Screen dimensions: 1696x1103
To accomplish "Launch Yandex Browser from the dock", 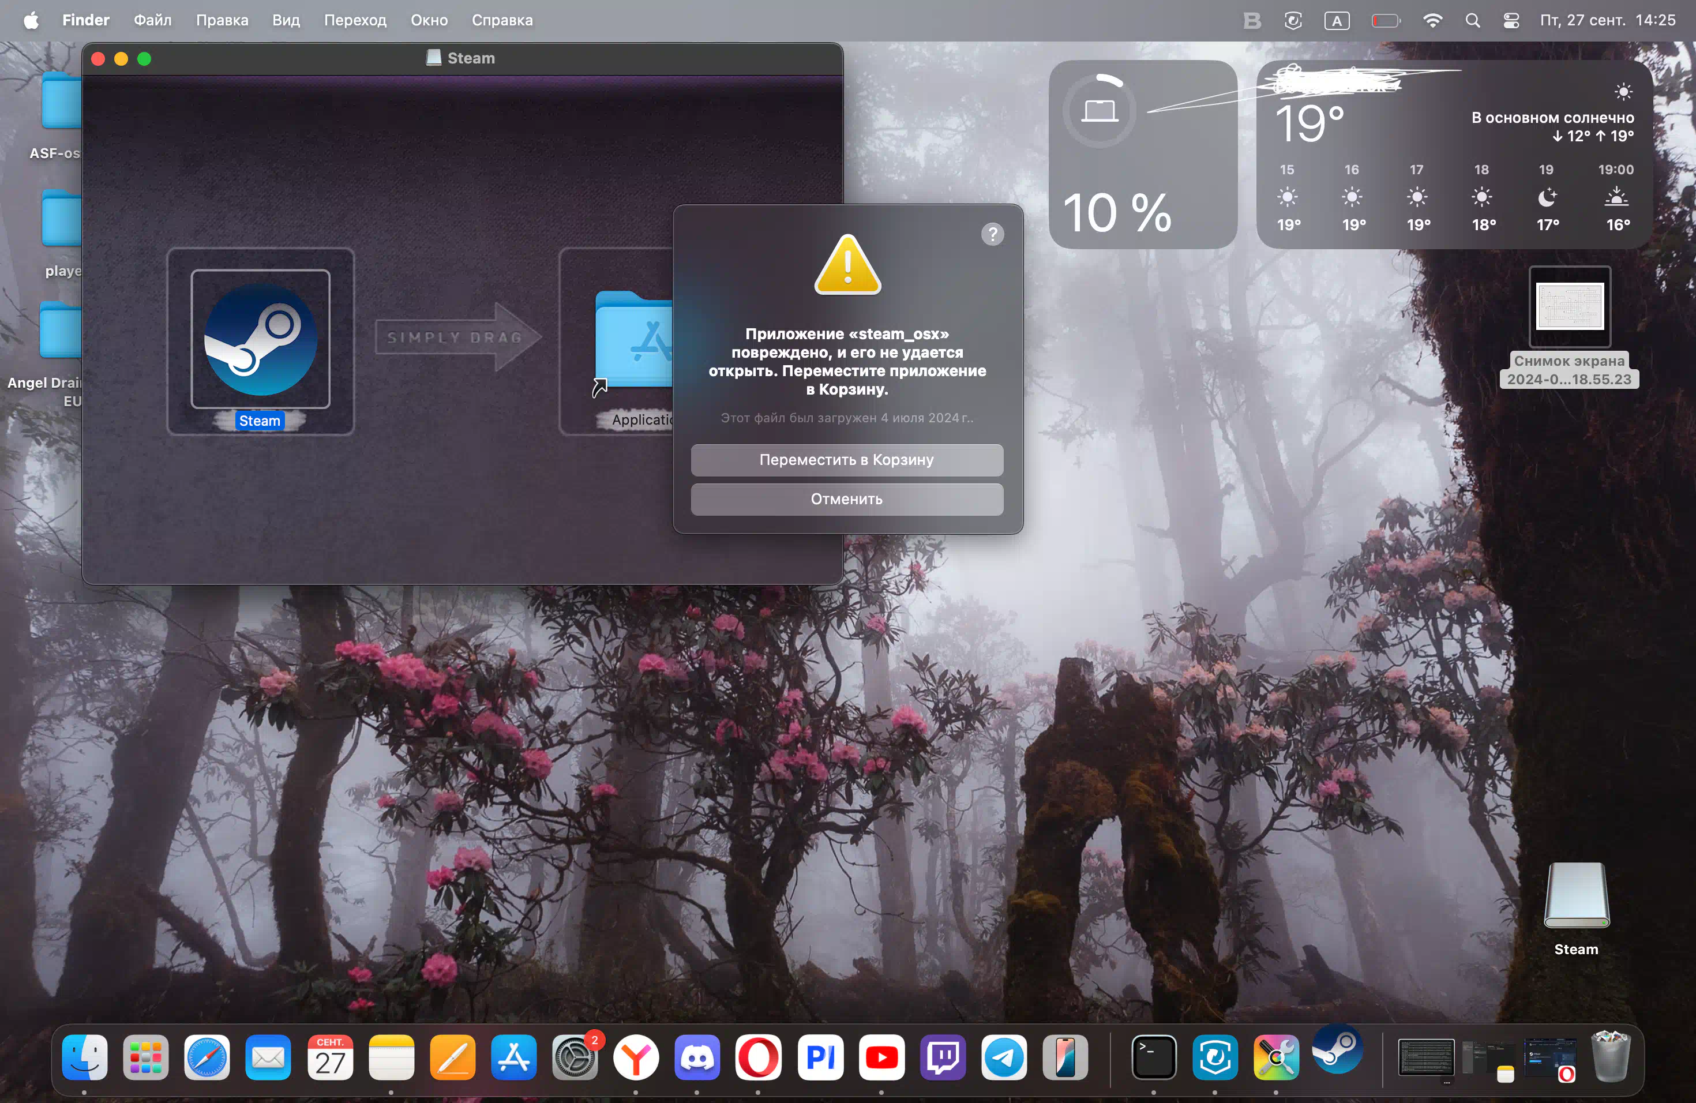I will [x=636, y=1057].
